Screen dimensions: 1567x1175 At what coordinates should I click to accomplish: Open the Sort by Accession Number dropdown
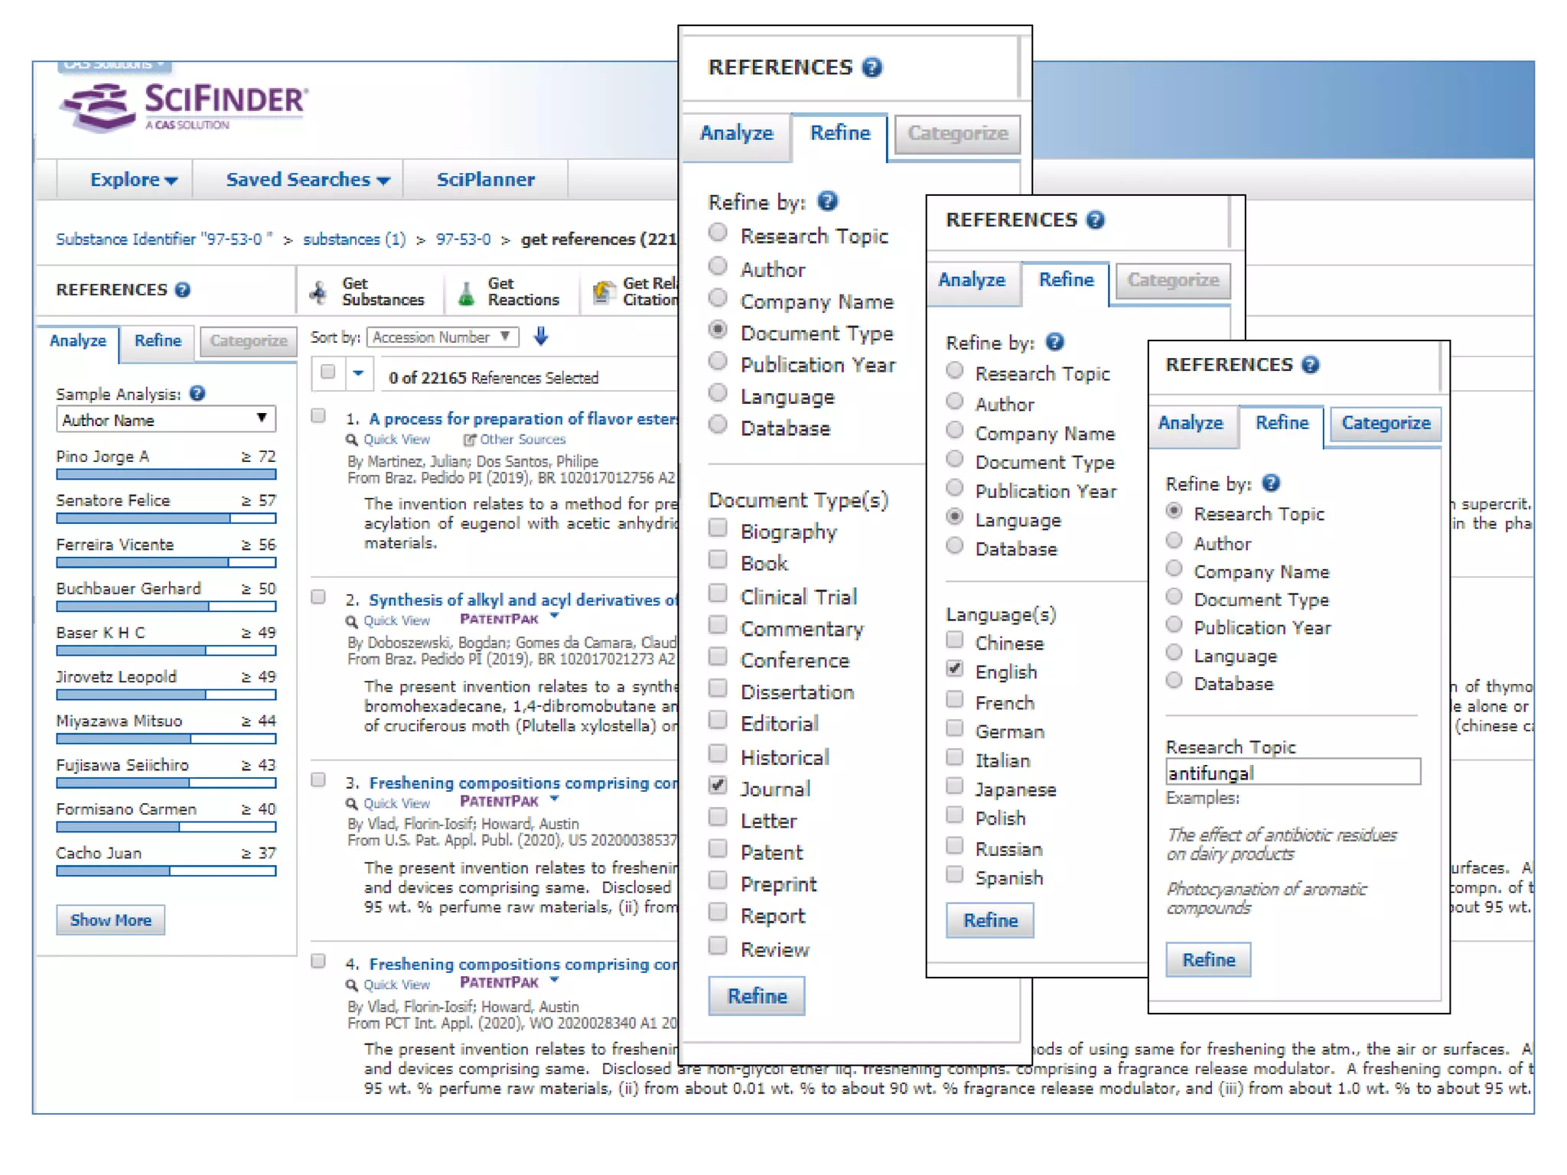442,337
